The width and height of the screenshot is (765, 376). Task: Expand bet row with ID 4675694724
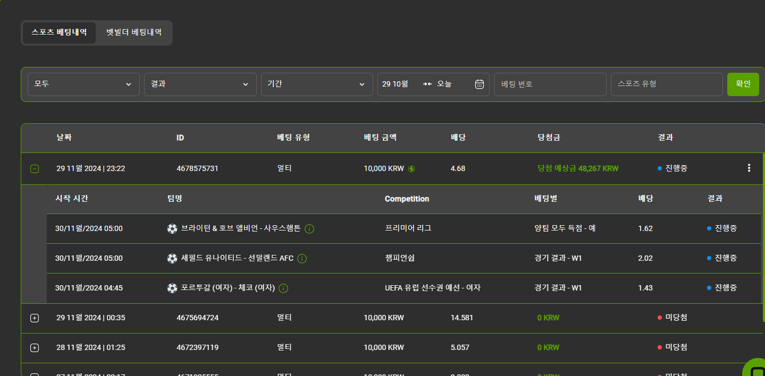pos(35,318)
